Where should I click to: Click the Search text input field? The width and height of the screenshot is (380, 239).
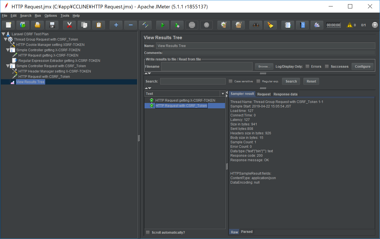[x=193, y=81]
